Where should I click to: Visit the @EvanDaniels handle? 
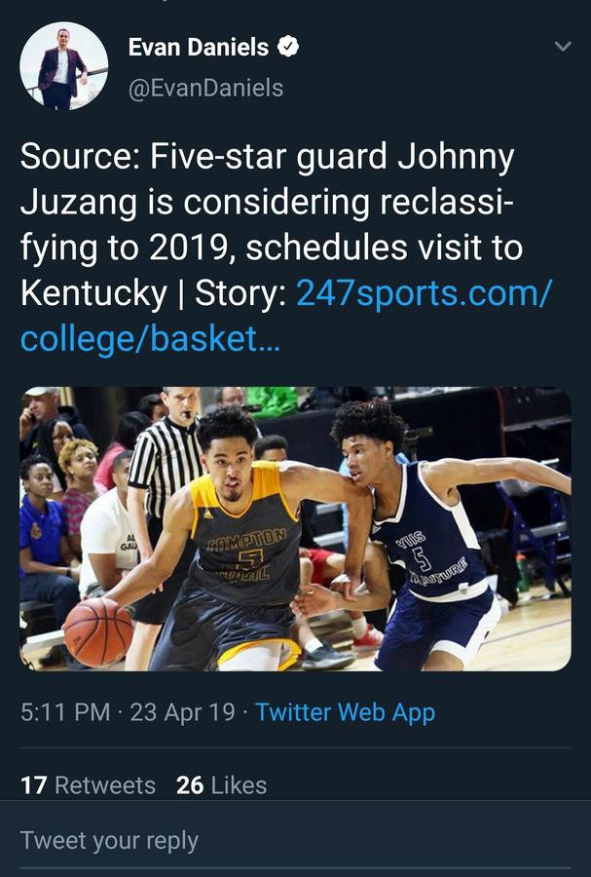205,88
